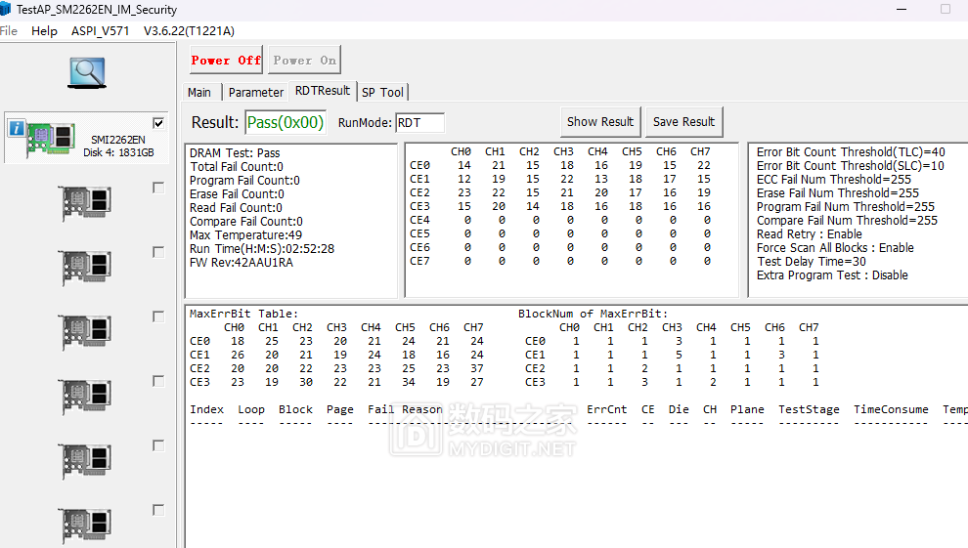The height and width of the screenshot is (548, 968).
Task: Click the 'Max Temperature:49' line
Action: pos(245,234)
